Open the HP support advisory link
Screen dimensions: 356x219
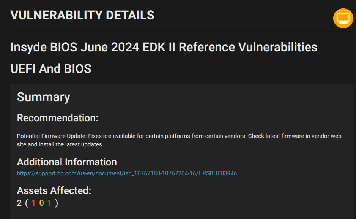click(x=127, y=173)
